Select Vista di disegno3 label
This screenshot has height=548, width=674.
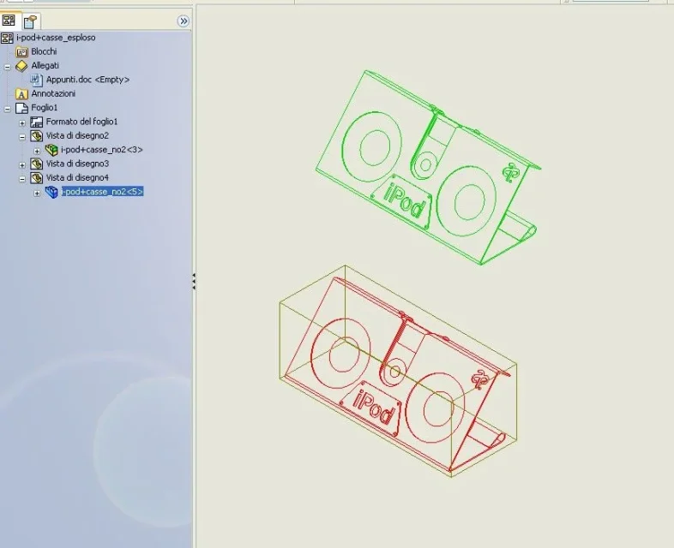pos(77,164)
